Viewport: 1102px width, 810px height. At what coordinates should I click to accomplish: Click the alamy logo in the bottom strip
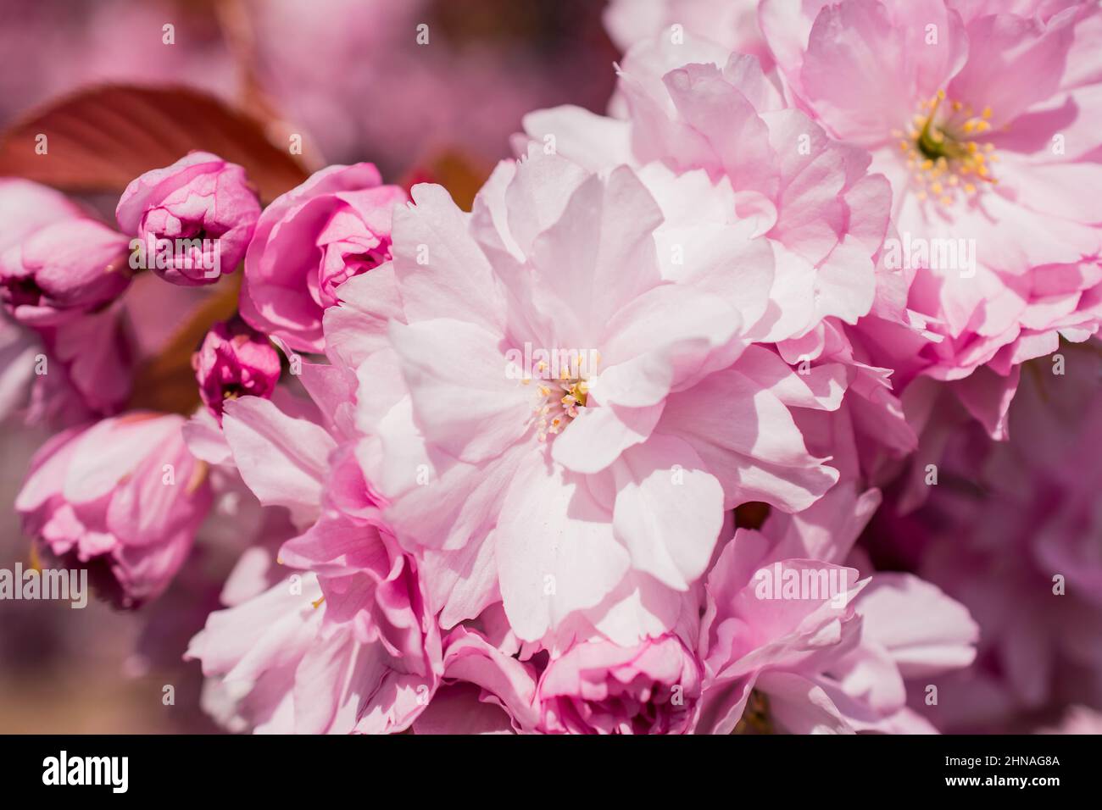[86, 773]
